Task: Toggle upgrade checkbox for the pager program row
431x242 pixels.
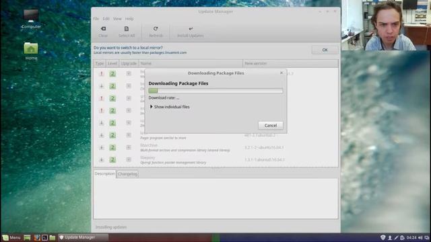Action: tap(129, 135)
